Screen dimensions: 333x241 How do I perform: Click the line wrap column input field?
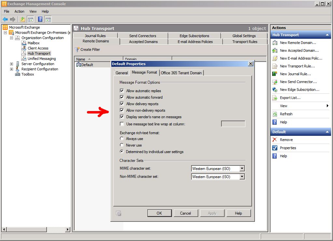tap(233, 124)
